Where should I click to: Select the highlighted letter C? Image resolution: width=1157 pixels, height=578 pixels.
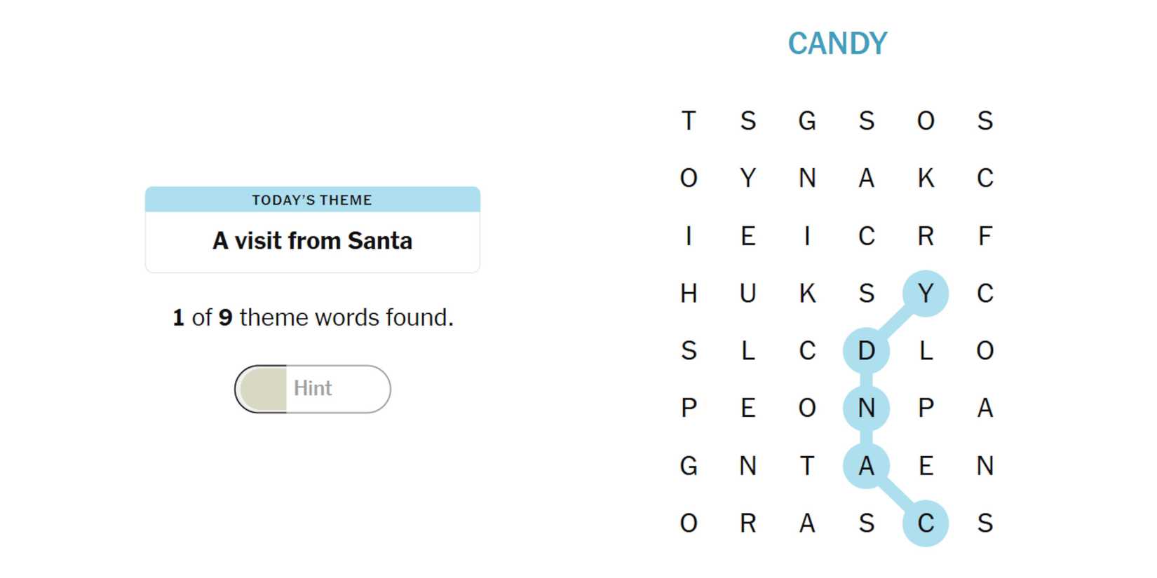pos(926,523)
